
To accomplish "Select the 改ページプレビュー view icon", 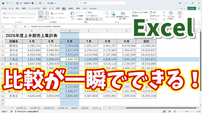I will pos(47,15).
